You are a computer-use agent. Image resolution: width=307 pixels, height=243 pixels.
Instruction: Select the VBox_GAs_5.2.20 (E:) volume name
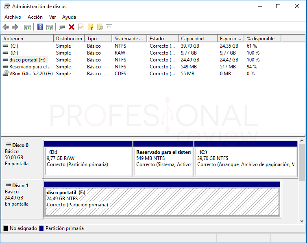tap(31, 74)
